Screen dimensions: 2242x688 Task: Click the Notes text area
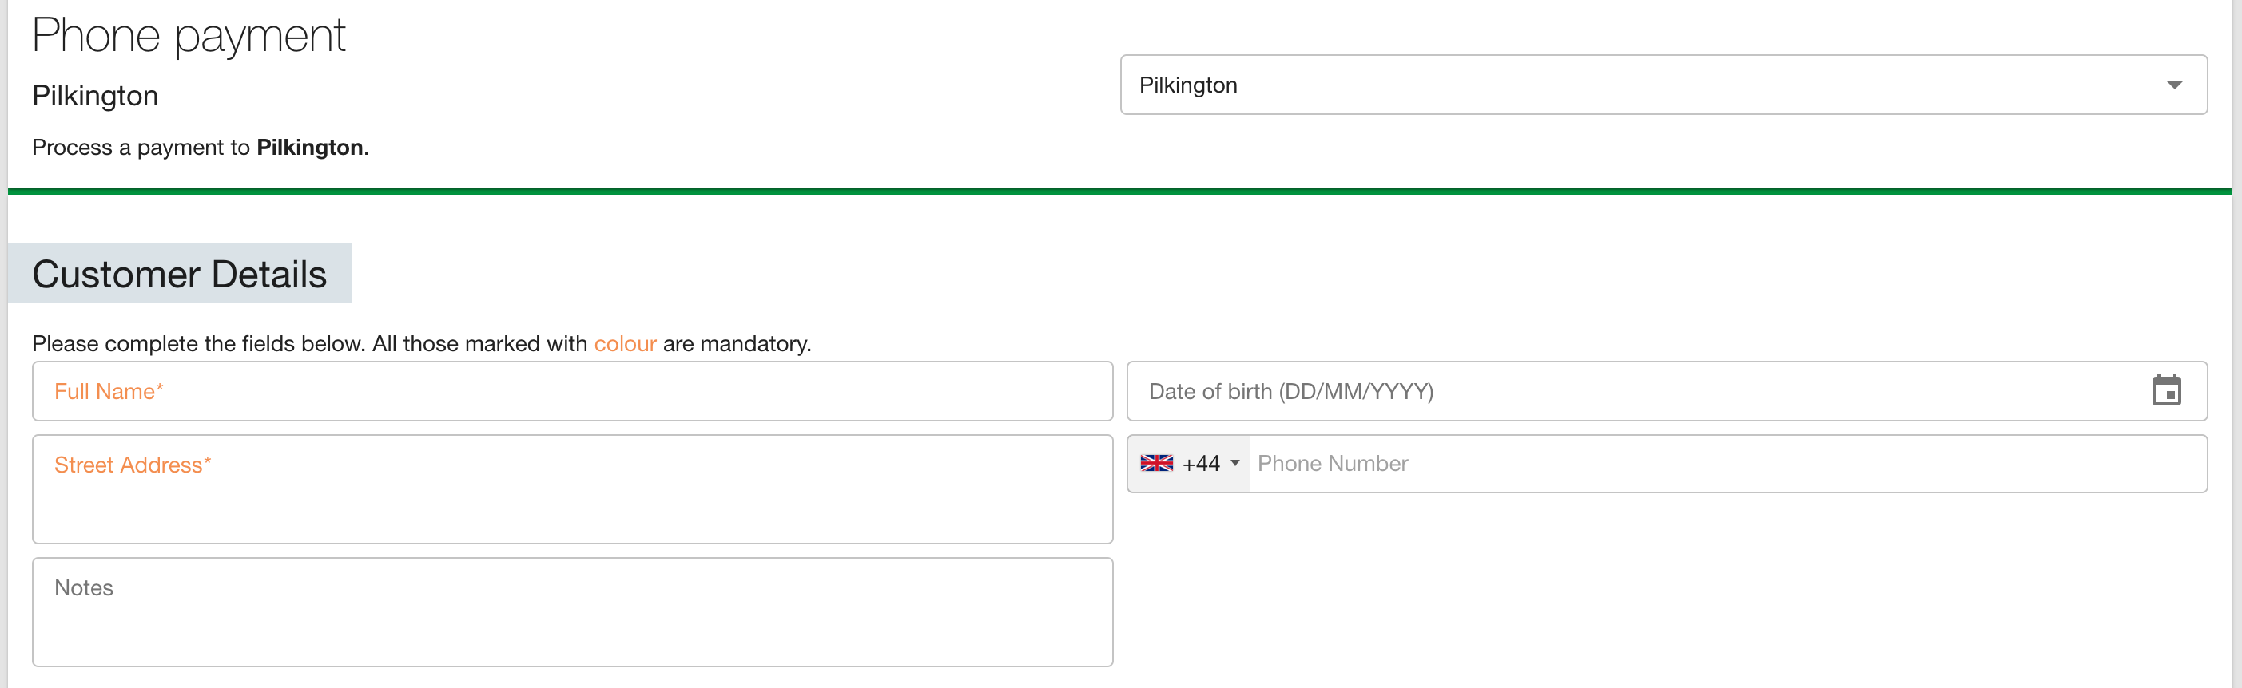click(x=573, y=612)
